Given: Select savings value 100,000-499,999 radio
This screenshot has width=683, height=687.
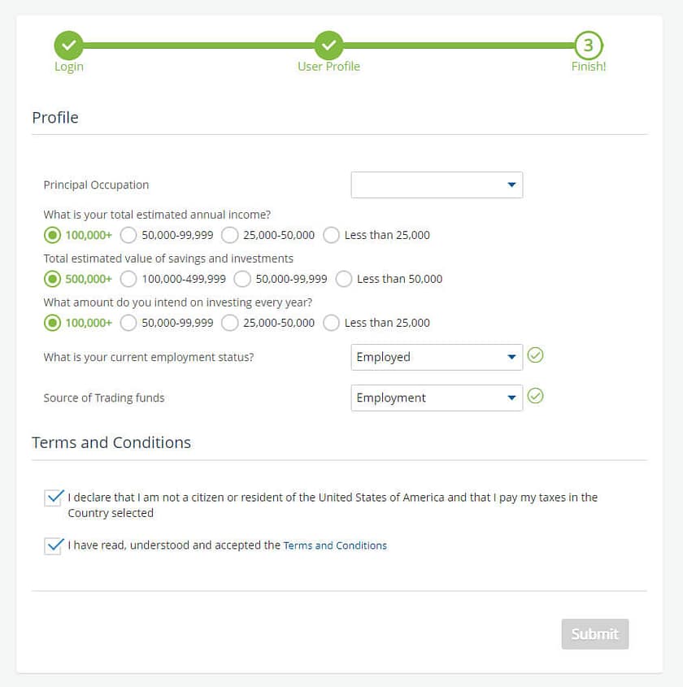Looking at the screenshot, I should [128, 279].
